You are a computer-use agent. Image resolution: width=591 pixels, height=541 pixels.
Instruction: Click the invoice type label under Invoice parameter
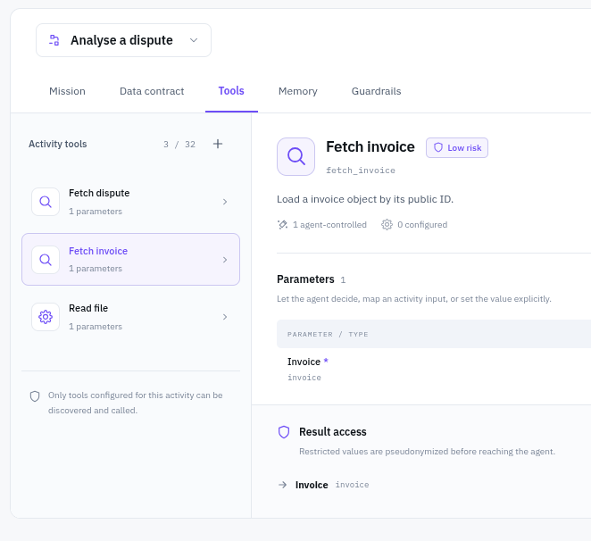coord(304,378)
